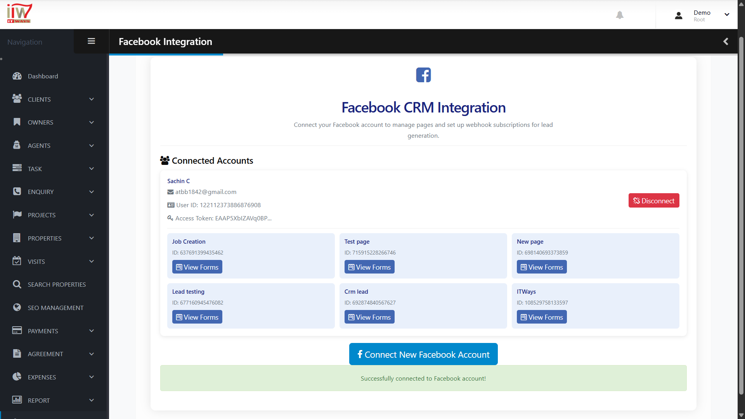Expand the AGREEMENT menu chevron
Screen dimensions: 745x419
click(x=92, y=354)
